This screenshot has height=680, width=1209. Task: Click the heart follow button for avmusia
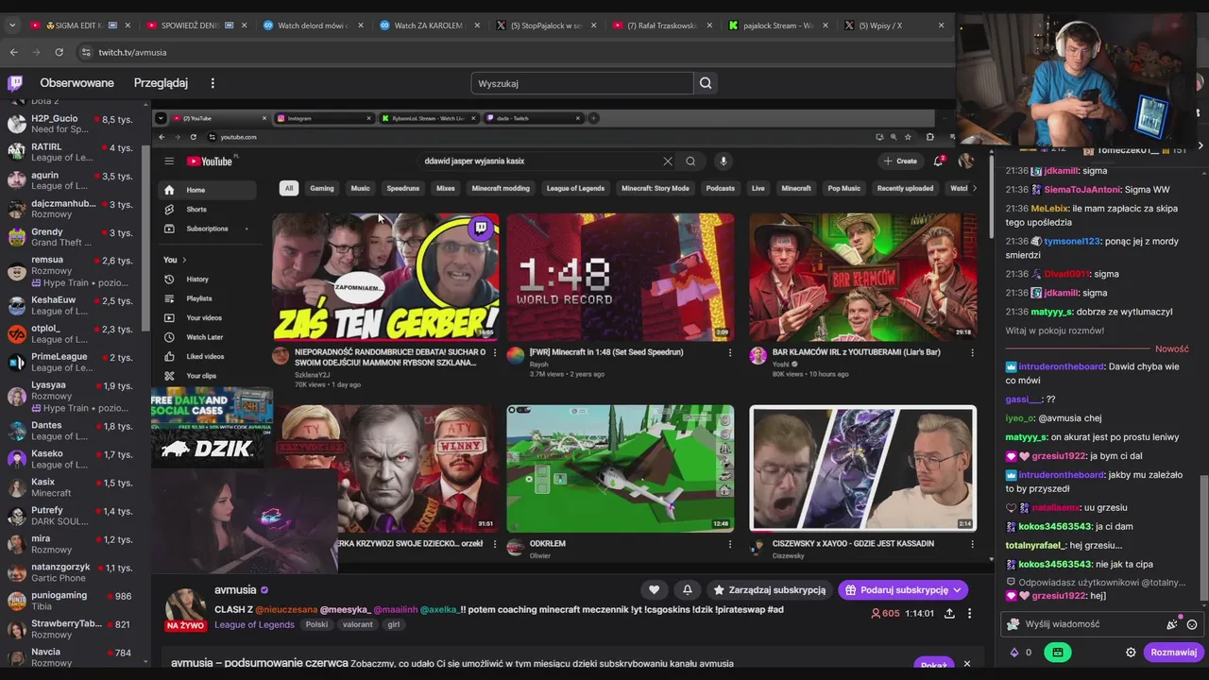654,589
